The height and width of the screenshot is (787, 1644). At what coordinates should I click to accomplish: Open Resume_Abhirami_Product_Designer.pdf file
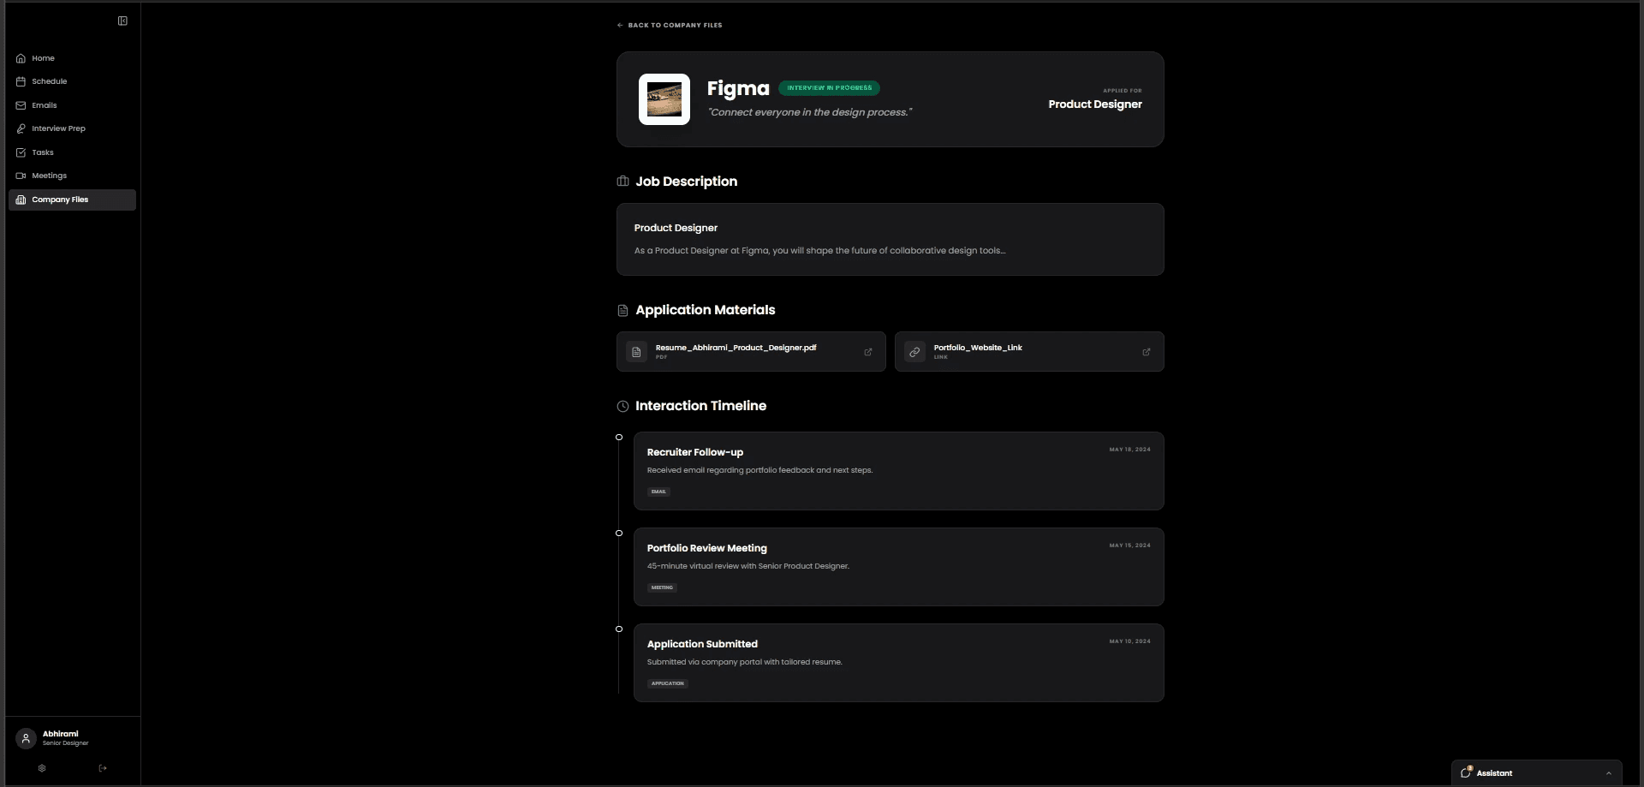(x=751, y=351)
